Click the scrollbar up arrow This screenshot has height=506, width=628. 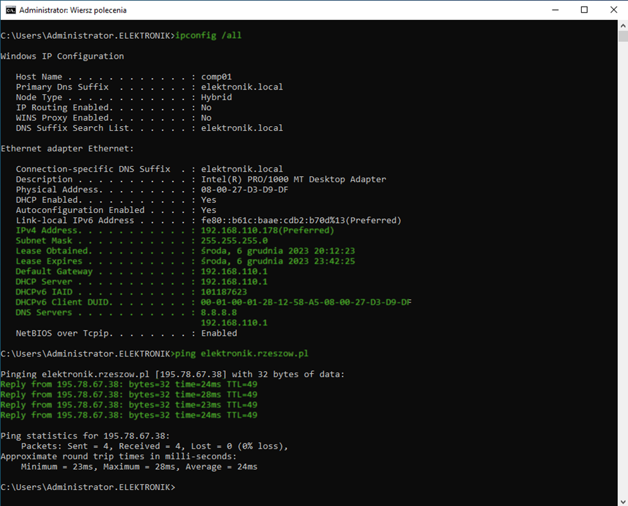pos(621,26)
